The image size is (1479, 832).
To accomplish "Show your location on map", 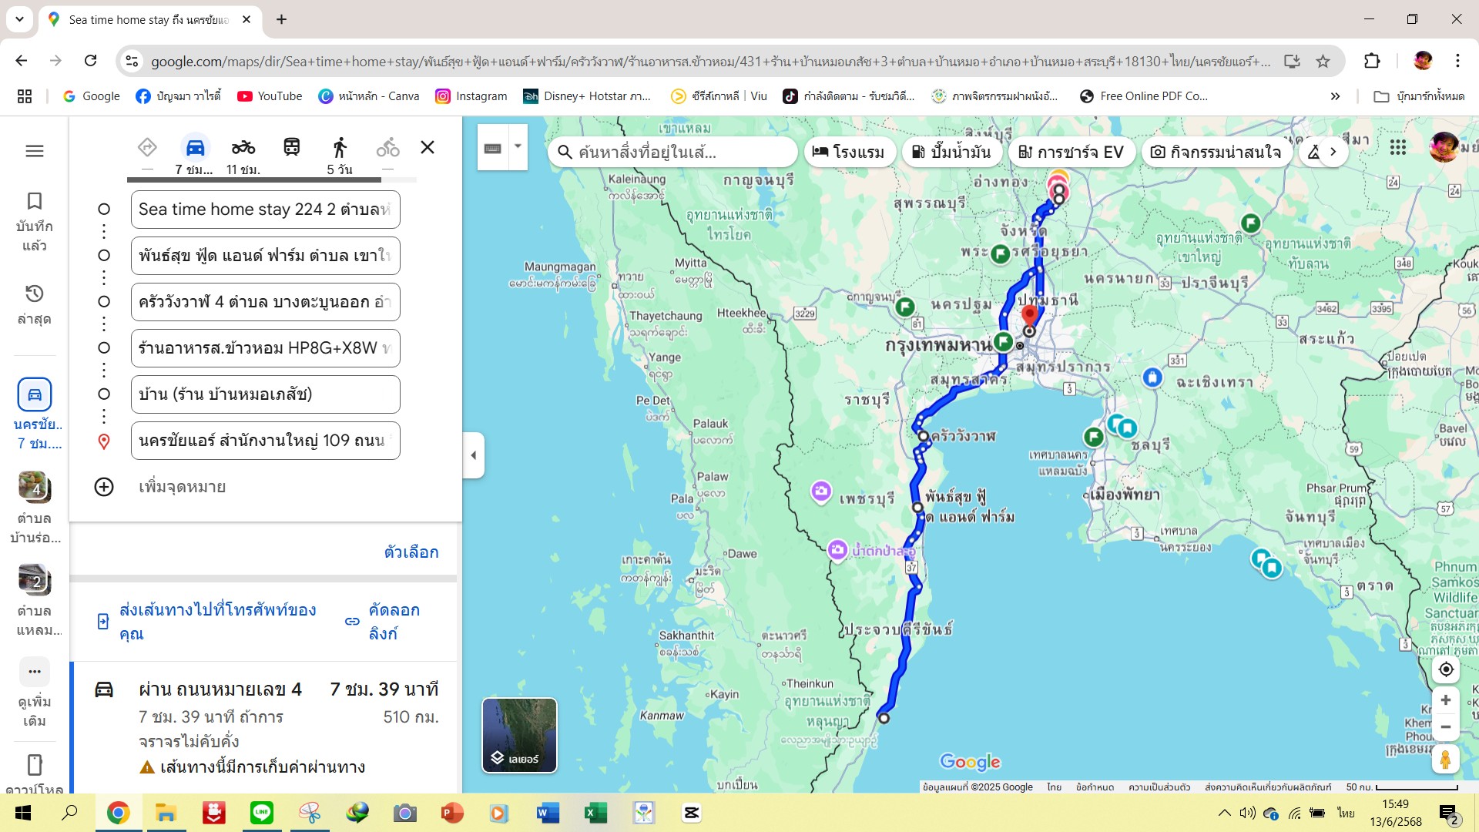I will (x=1446, y=669).
